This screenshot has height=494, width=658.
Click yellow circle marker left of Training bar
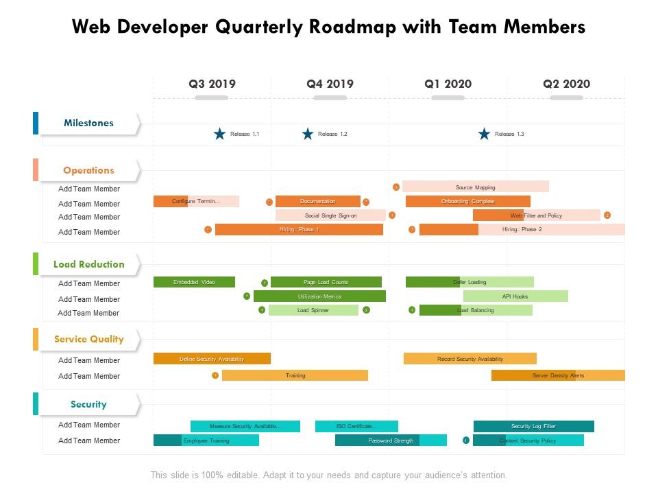click(x=215, y=375)
